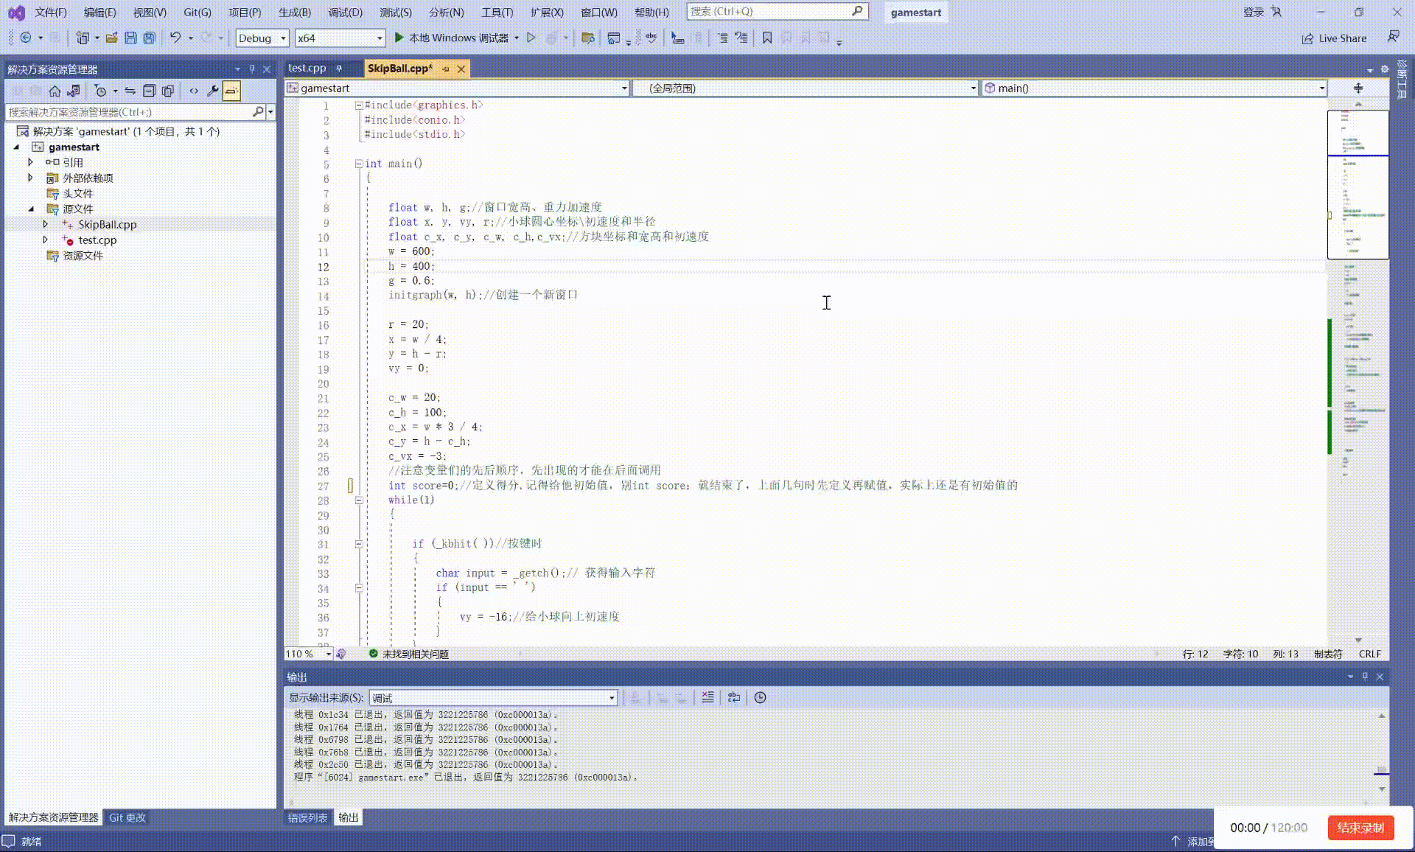Clear all output with the clear icon
1415x852 pixels.
point(707,697)
